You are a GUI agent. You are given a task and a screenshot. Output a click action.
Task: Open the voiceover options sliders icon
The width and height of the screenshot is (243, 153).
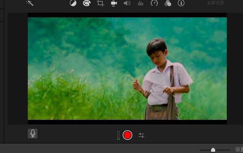coord(141,135)
